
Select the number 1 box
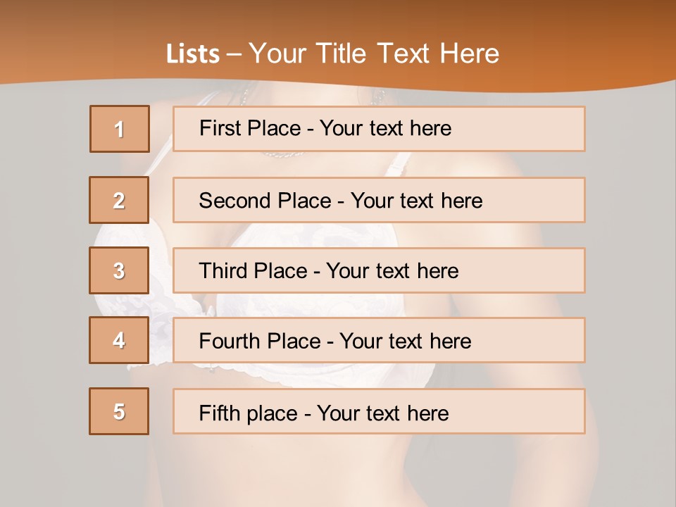pyautogui.click(x=120, y=129)
